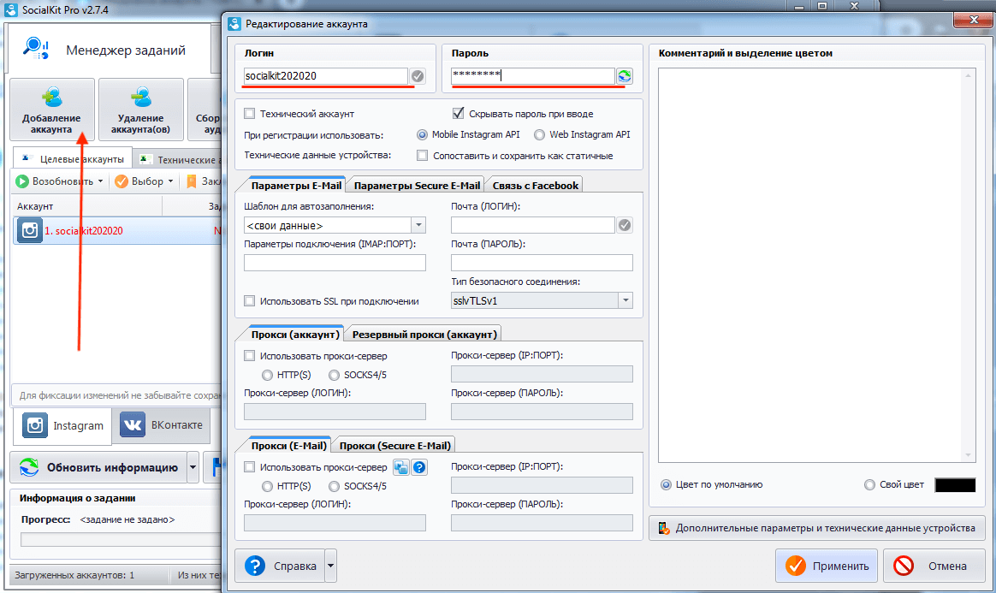Click the IMAP:PORT connection parameters field
996x593 pixels.
335,263
